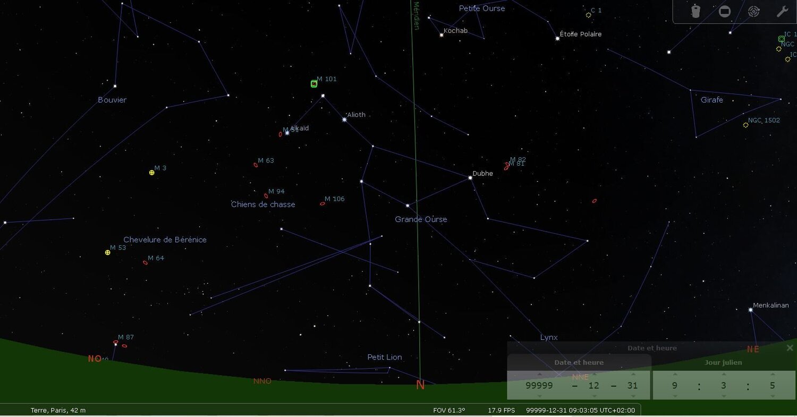Click the red N cardinal point

420,386
